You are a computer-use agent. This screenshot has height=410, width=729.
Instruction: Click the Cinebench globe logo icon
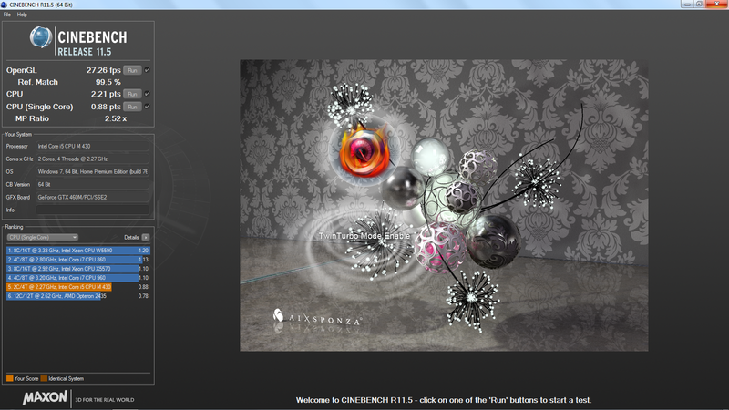41,37
